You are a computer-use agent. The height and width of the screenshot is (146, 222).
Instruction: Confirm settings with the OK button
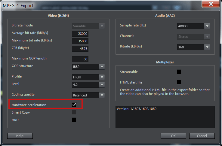[173, 136]
